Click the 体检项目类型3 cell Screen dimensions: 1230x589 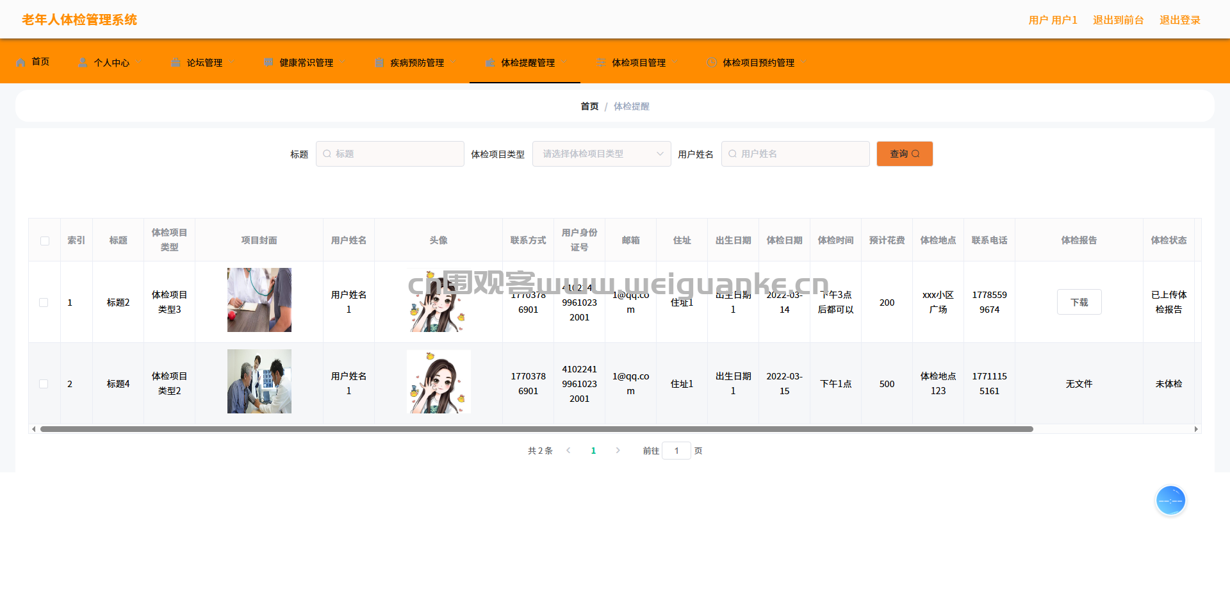click(x=169, y=302)
